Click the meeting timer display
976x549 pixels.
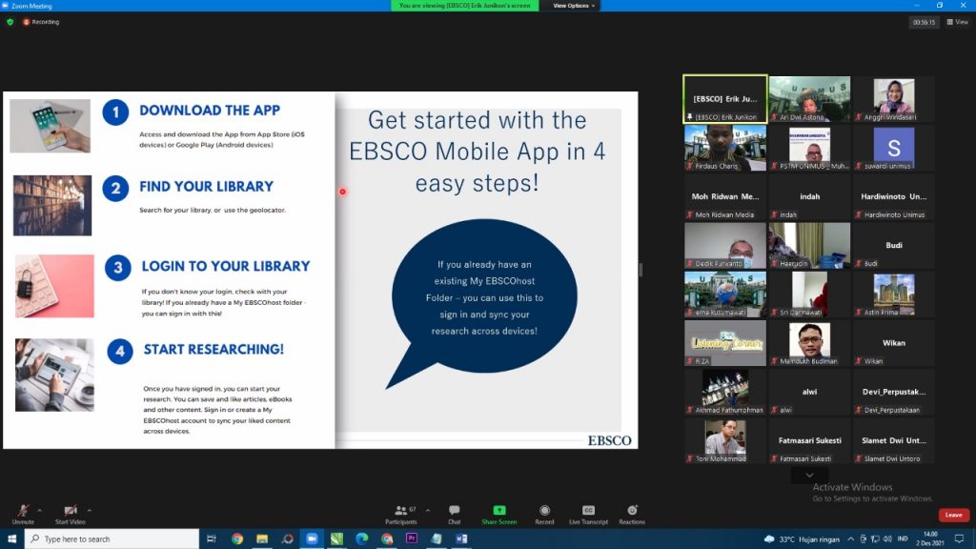pyautogui.click(x=924, y=22)
